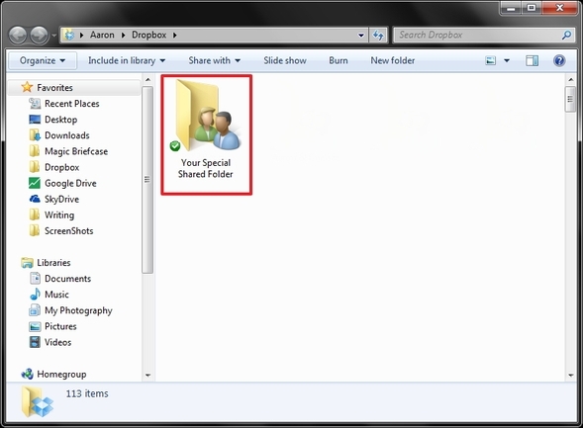Open Include in library dropdown
The height and width of the screenshot is (428, 583).
(x=127, y=60)
